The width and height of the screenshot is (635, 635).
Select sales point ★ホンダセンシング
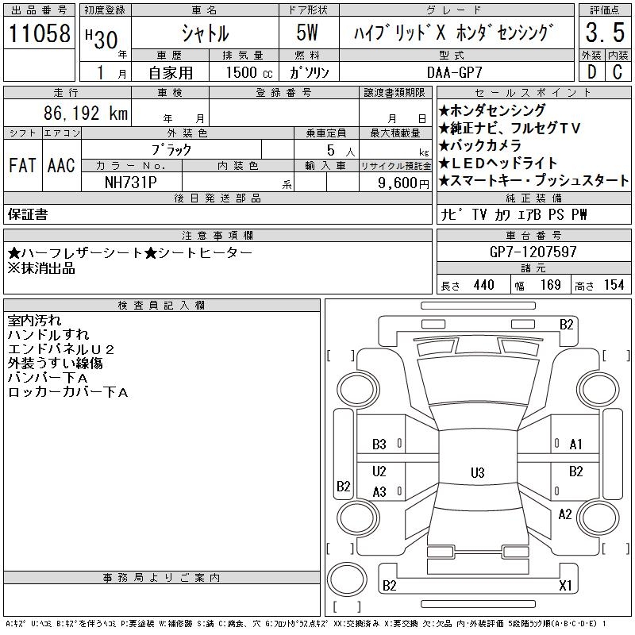tap(492, 110)
